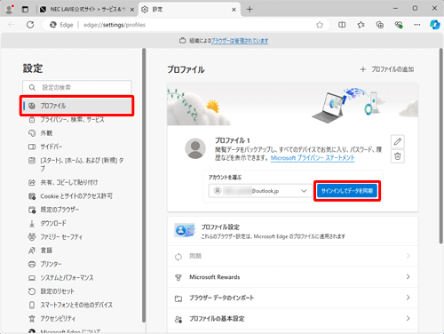This screenshot has height=334, width=444.
Task: Close the 設定 tab
Action: pos(234,10)
